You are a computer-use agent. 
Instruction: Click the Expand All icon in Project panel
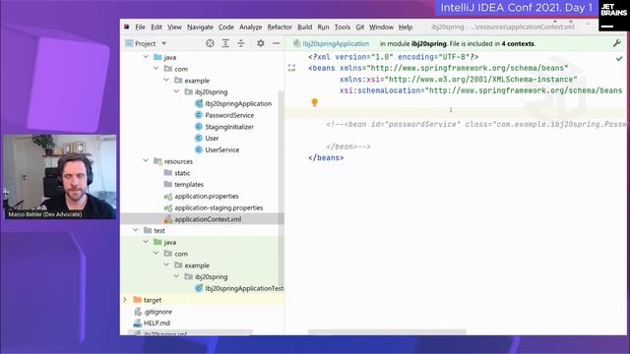click(225, 43)
